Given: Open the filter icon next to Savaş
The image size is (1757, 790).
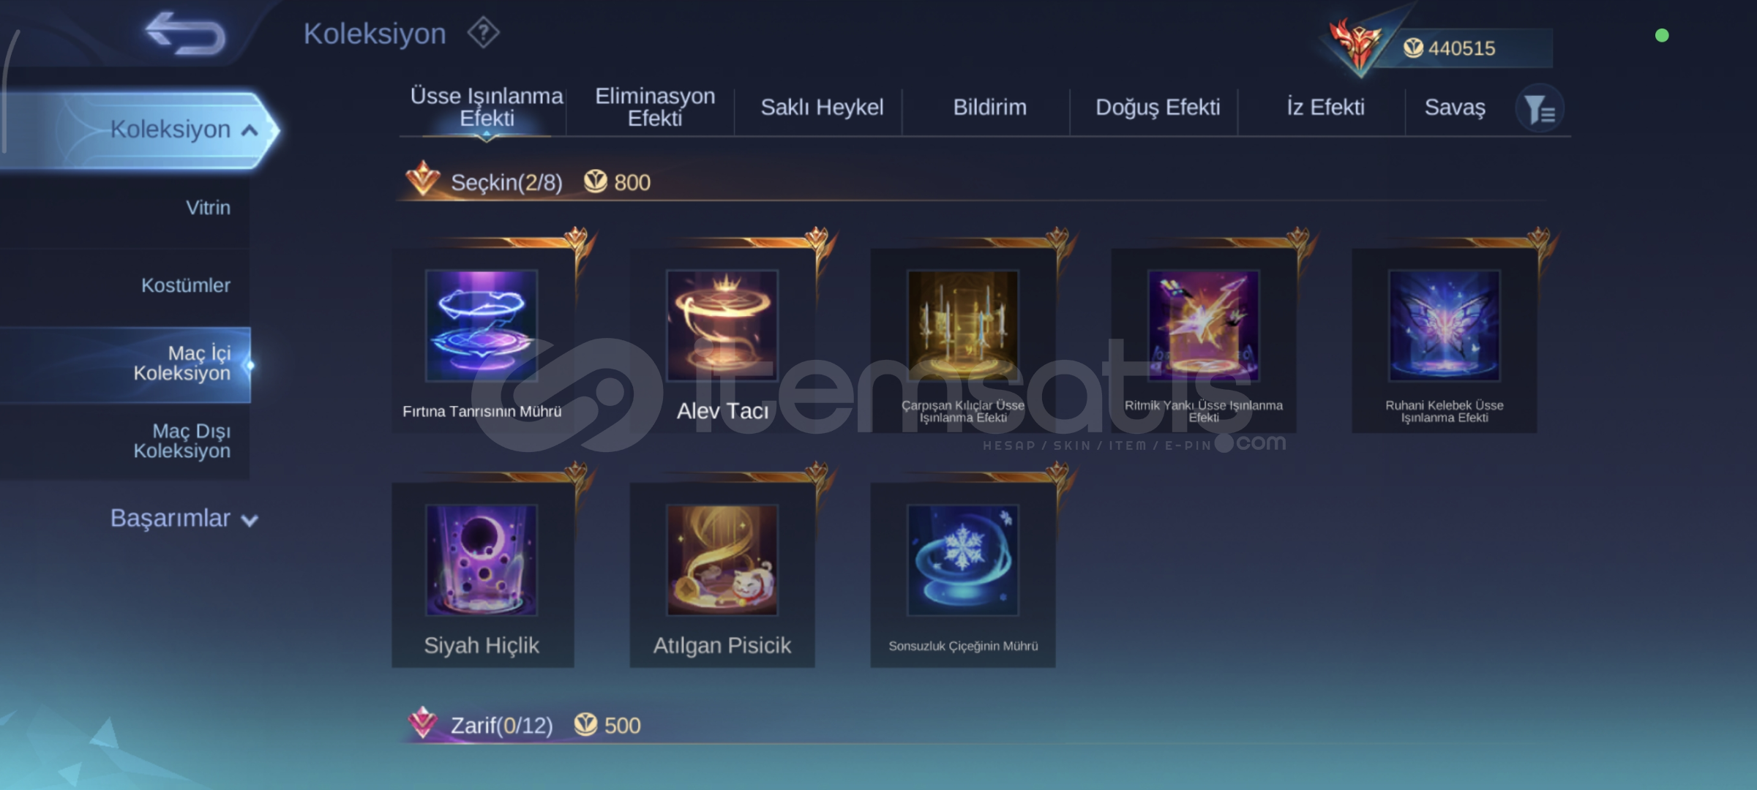Looking at the screenshot, I should [x=1540, y=109].
